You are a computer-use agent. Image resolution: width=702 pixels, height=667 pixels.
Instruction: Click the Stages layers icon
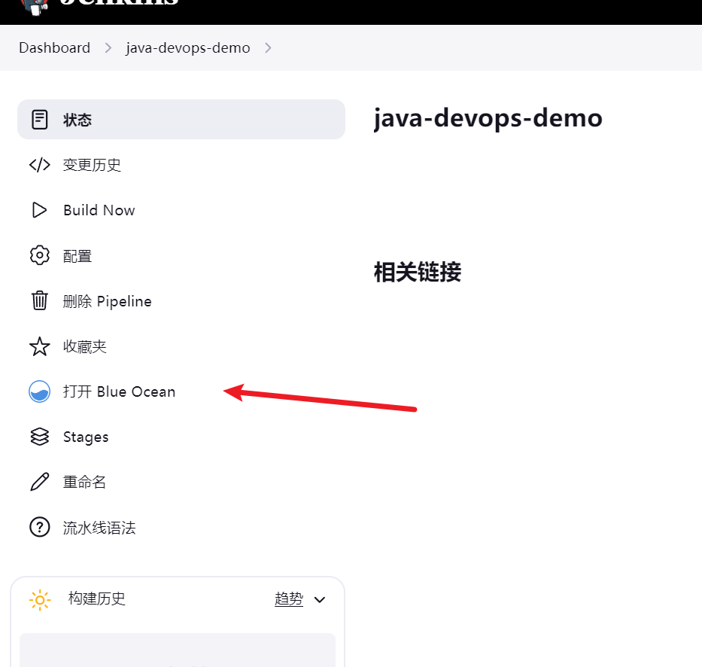pyautogui.click(x=39, y=437)
